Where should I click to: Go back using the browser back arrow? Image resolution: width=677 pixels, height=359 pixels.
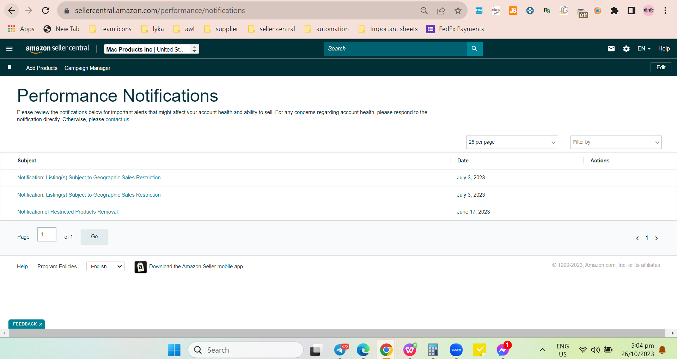(12, 11)
